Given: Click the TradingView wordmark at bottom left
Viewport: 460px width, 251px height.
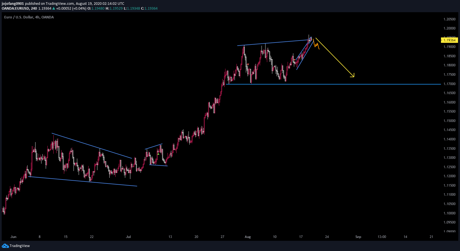Looking at the screenshot, I should 20,246.
